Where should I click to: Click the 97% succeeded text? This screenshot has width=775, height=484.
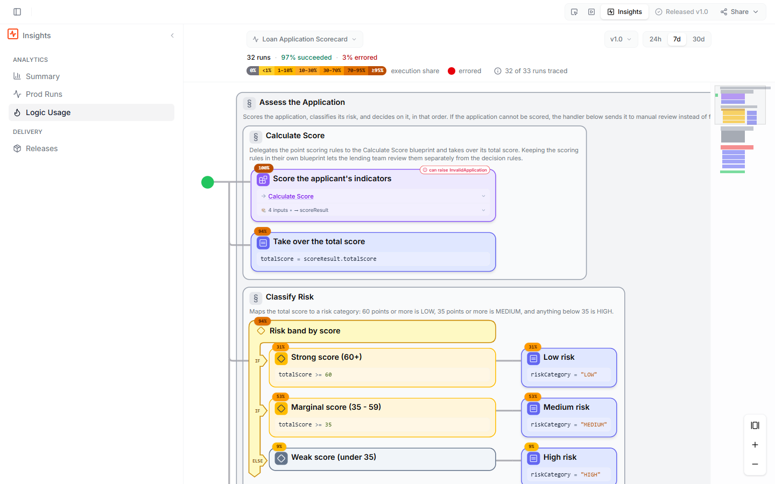[x=306, y=58]
